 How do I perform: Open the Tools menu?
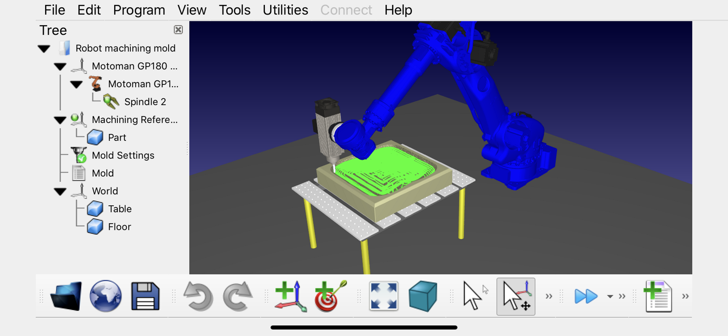(235, 10)
